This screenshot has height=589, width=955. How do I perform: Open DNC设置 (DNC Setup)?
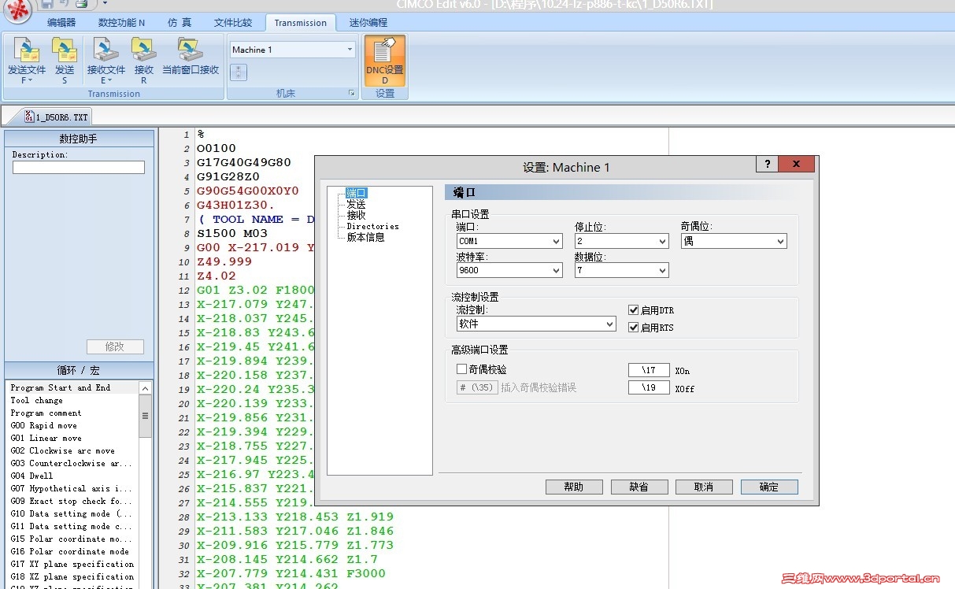[385, 60]
